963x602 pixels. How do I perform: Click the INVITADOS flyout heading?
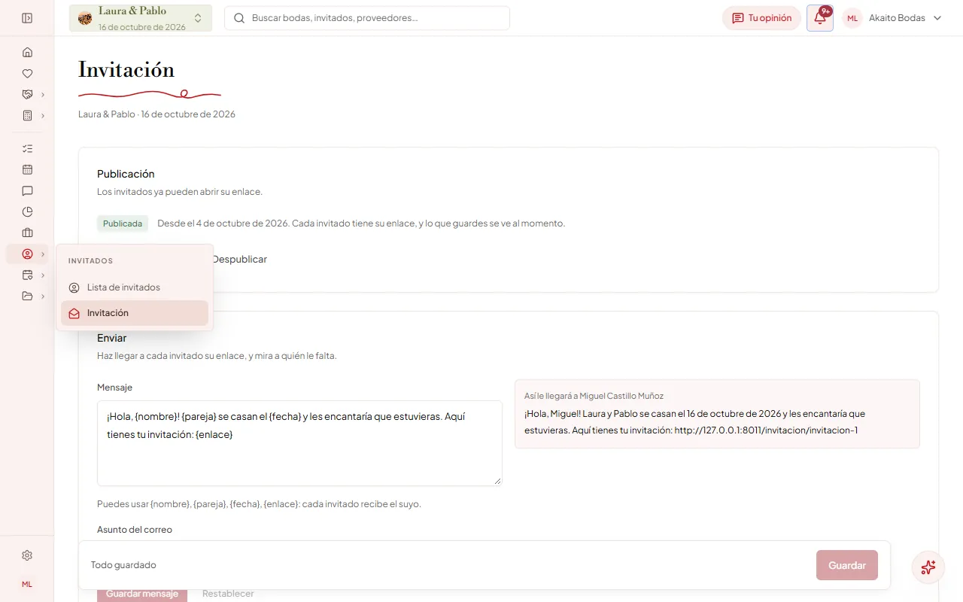(90, 261)
